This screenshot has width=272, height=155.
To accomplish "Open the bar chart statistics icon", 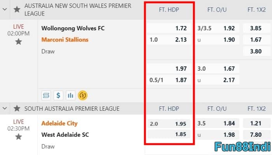I will (70, 95).
